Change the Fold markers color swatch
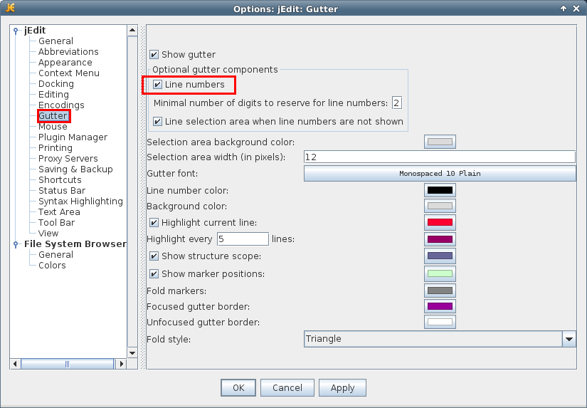The width and height of the screenshot is (587, 408). (440, 291)
